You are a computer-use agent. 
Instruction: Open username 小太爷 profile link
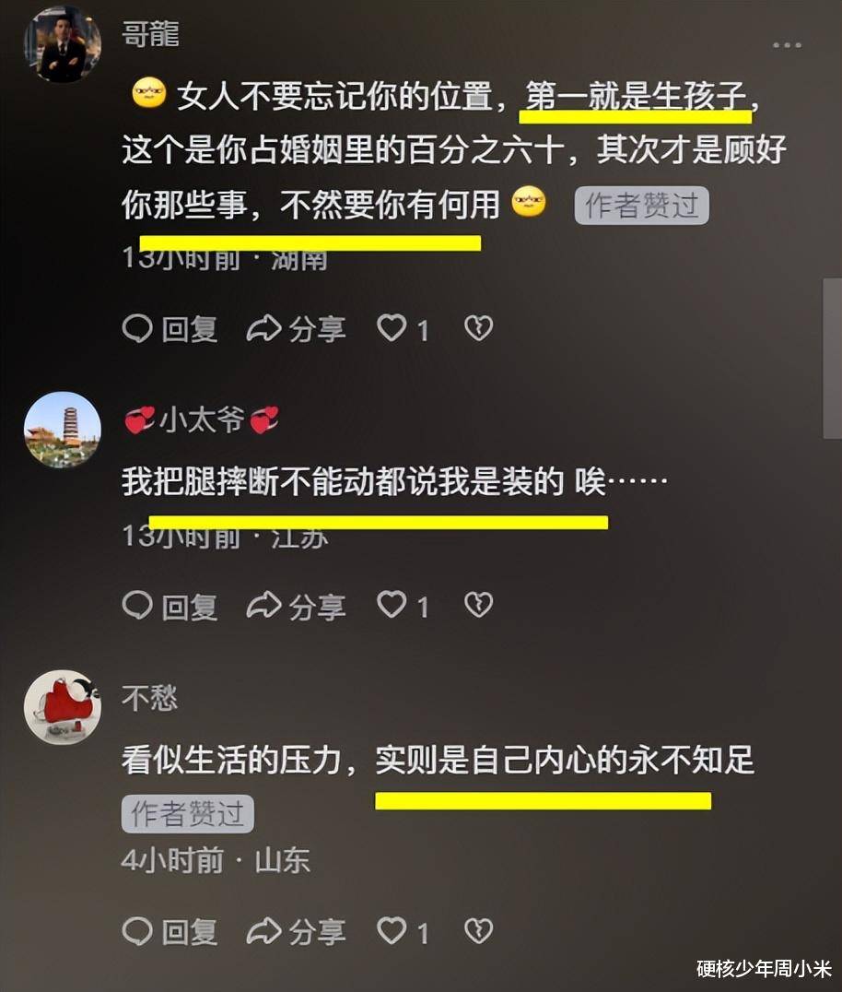point(202,419)
